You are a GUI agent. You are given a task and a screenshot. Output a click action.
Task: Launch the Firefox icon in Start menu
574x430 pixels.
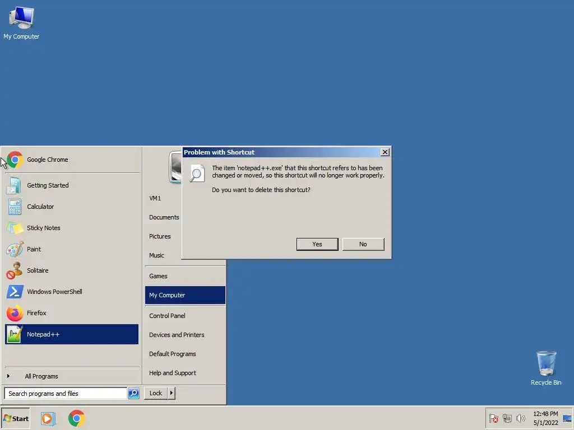coord(15,313)
